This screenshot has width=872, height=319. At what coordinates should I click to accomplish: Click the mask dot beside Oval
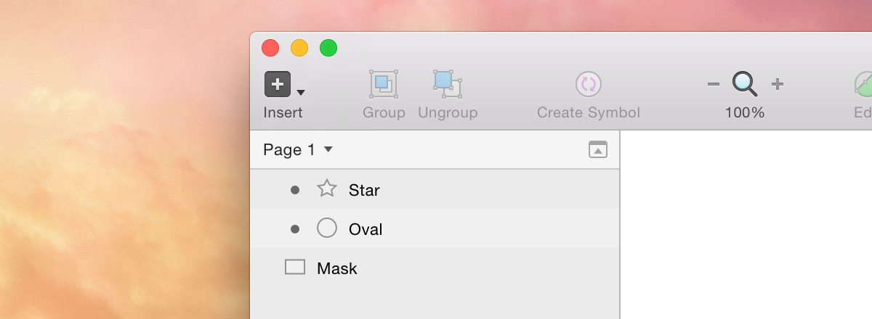[x=295, y=229]
